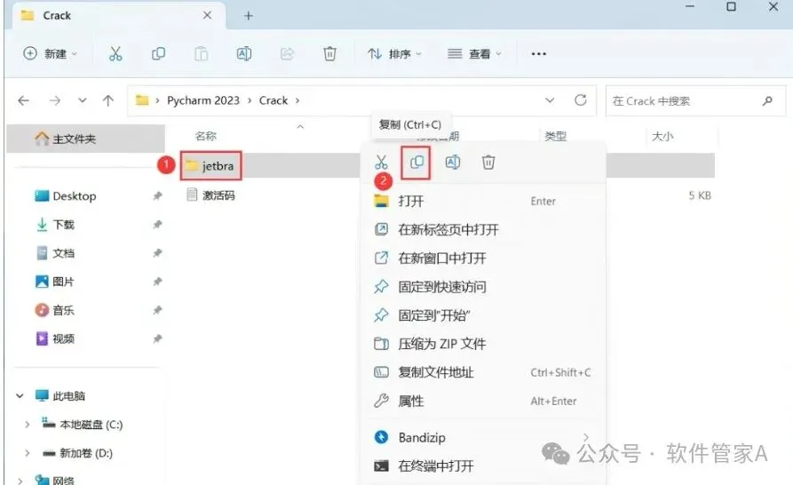Expand the 本地磁盘 (C:) tree node
The height and width of the screenshot is (485, 793).
click(x=28, y=425)
